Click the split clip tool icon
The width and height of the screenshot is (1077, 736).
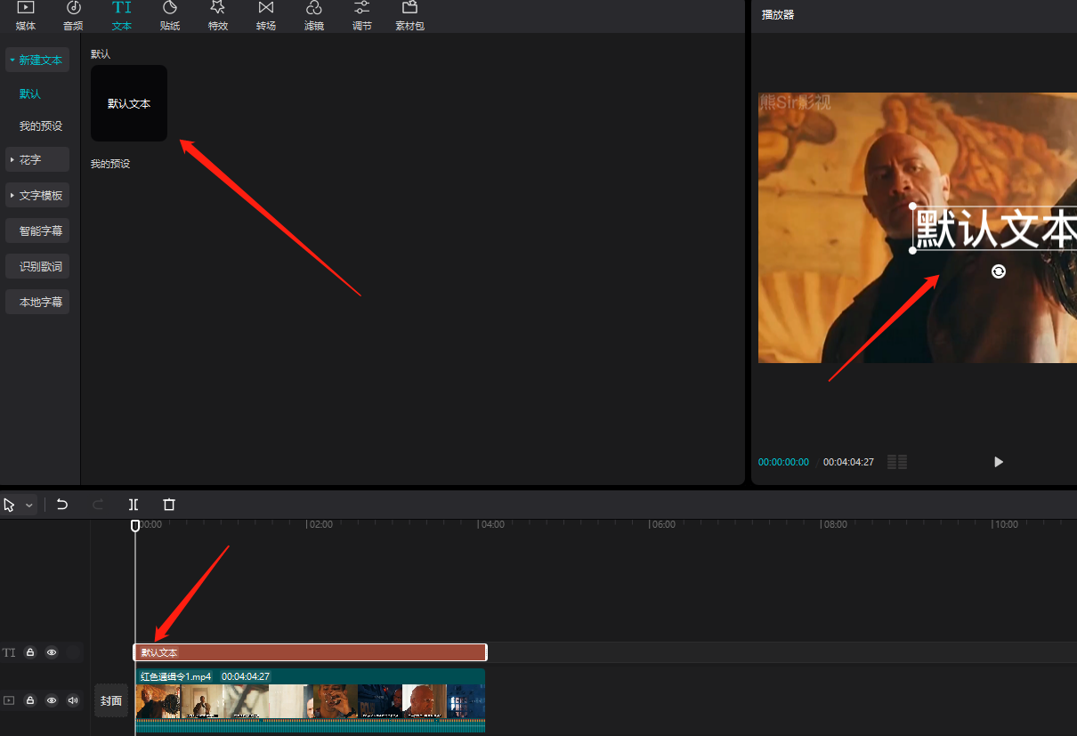coord(134,505)
